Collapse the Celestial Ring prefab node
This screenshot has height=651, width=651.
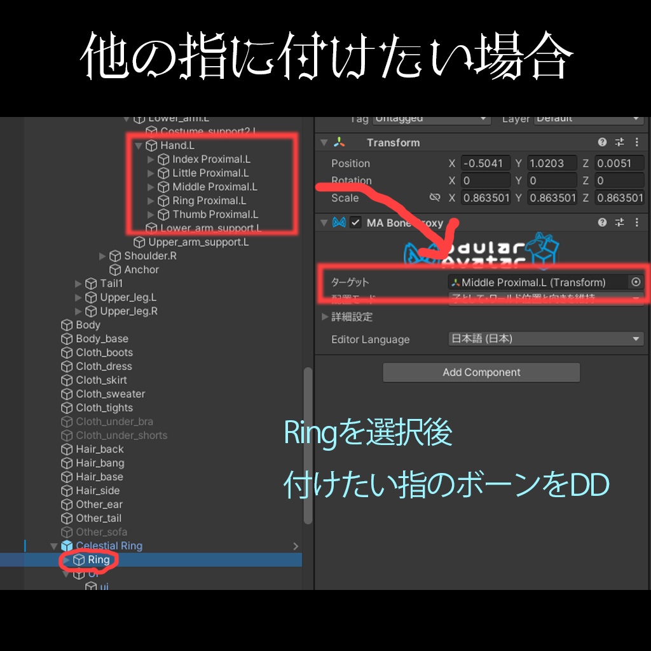53,546
